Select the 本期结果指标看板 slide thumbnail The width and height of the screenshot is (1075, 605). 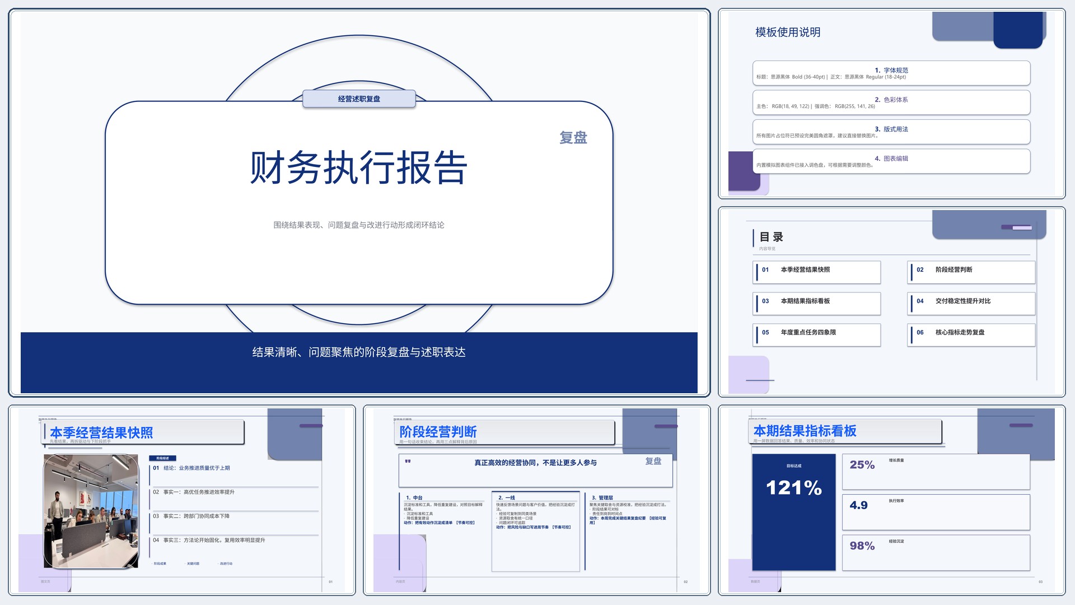coord(891,500)
